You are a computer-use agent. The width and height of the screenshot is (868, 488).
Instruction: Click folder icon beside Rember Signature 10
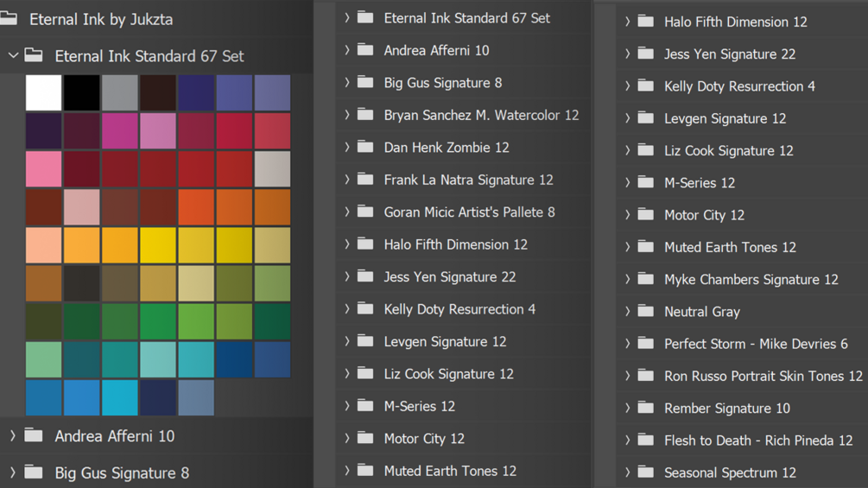645,407
